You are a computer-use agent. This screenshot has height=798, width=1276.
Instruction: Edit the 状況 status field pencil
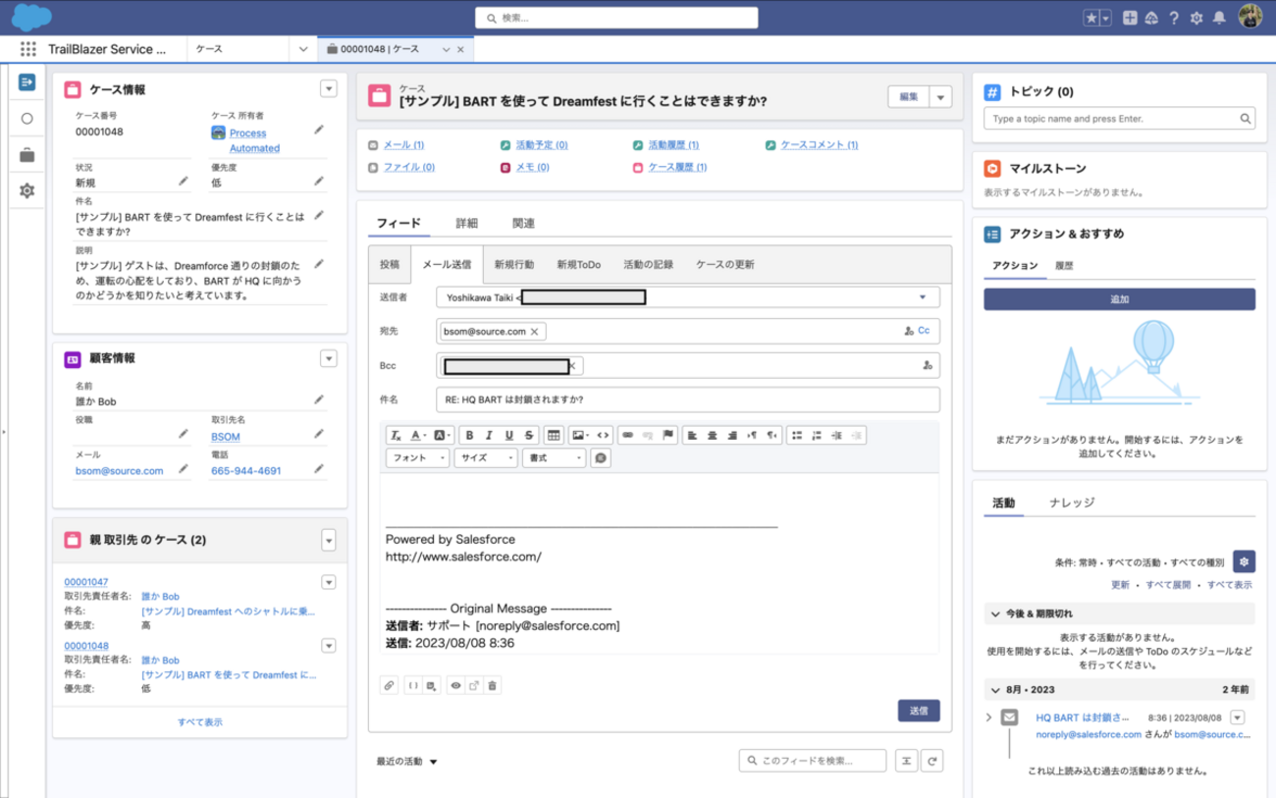pyautogui.click(x=183, y=181)
